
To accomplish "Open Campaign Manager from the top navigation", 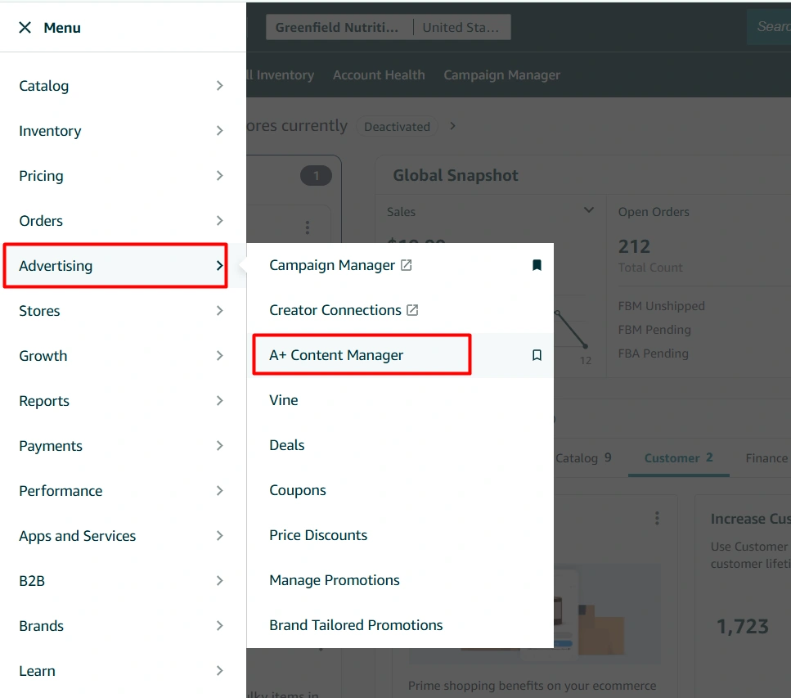I will (x=501, y=74).
